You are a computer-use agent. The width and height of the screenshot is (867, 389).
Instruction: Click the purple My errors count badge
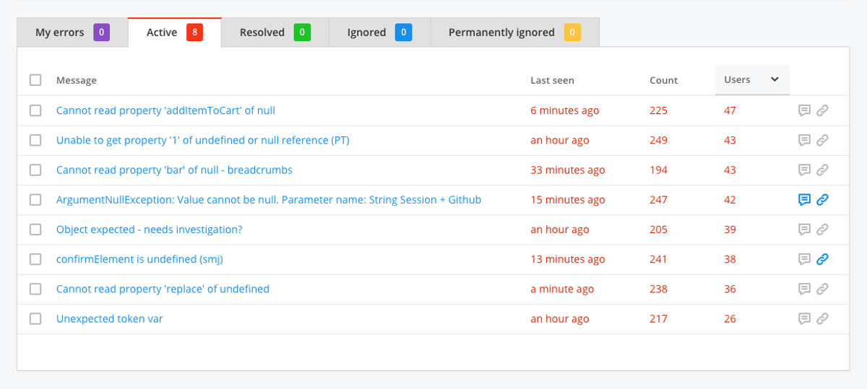pos(102,32)
